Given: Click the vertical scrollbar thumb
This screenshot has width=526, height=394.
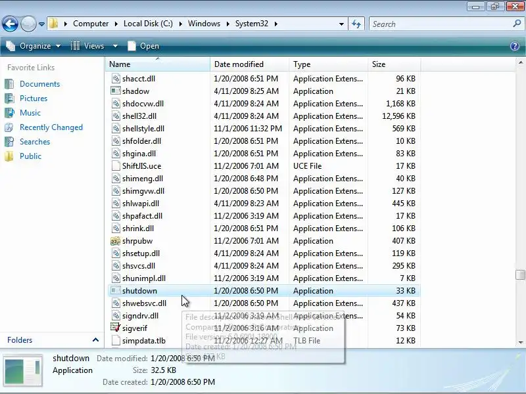Looking at the screenshot, I should 520,274.
